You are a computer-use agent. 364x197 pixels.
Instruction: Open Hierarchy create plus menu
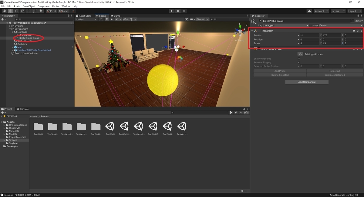click(x=3, y=19)
